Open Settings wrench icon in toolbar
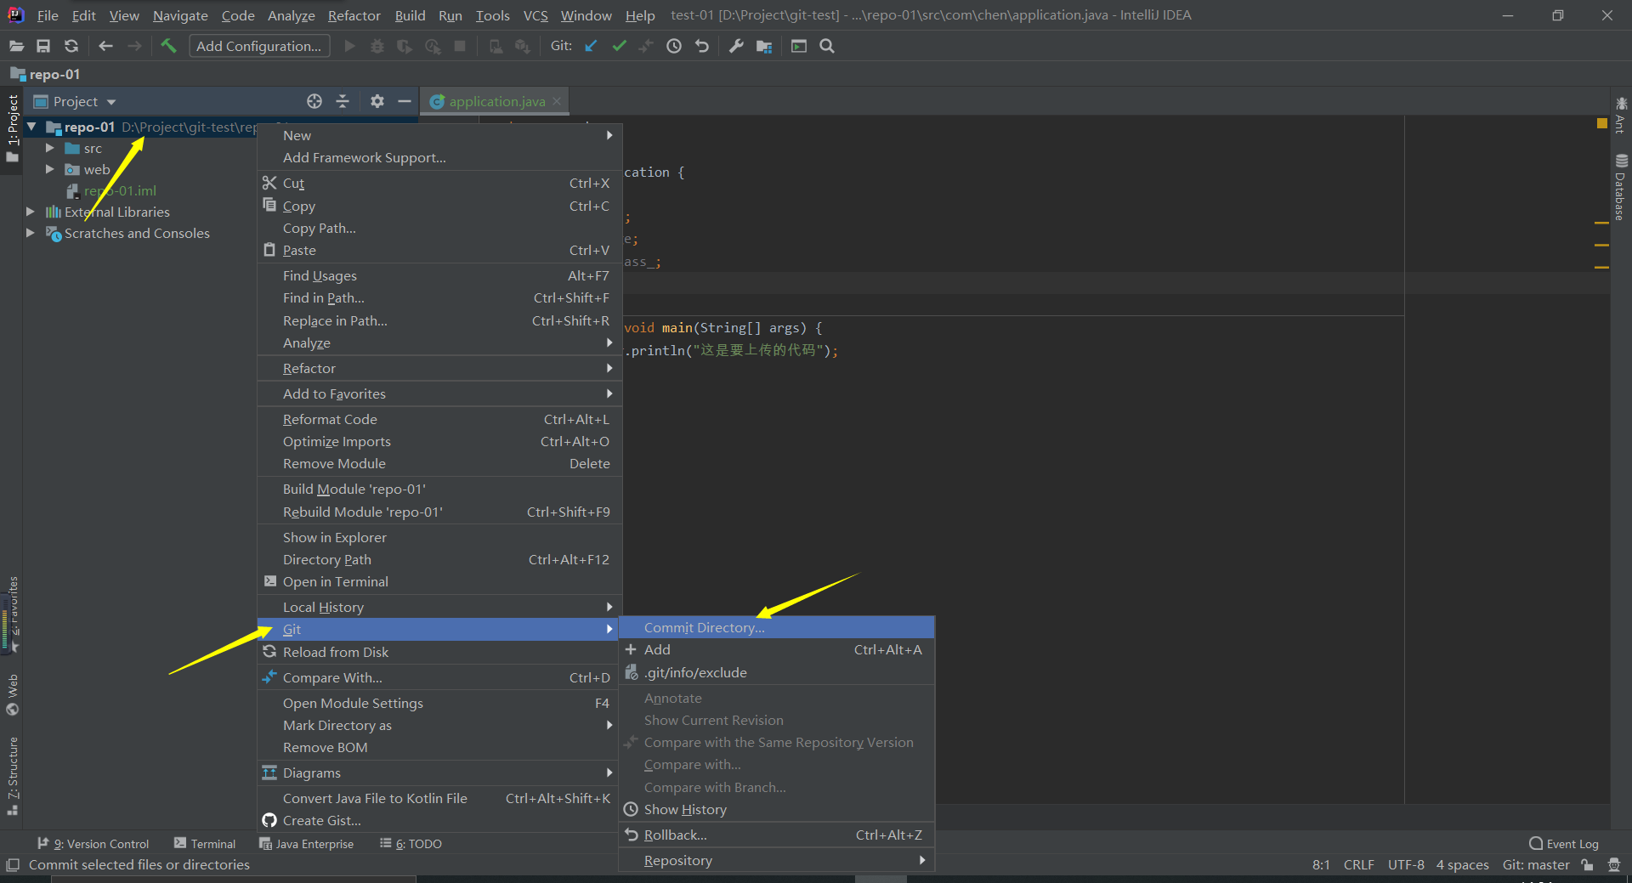The image size is (1632, 883). pos(736,46)
